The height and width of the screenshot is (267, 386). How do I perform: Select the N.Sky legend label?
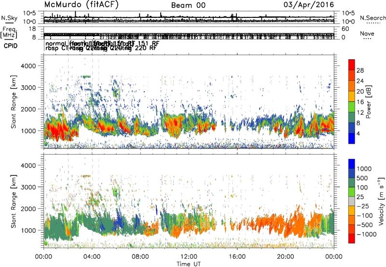coord(9,18)
